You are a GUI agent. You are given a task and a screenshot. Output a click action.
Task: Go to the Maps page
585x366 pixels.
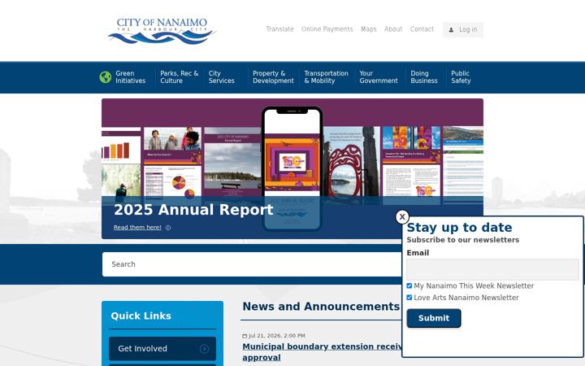point(369,29)
